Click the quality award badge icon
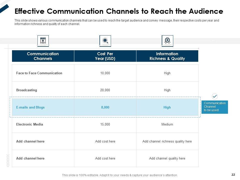 [x=167, y=40]
